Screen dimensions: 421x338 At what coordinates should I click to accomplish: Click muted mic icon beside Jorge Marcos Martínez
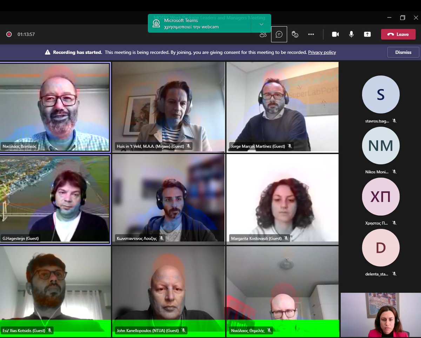[290, 146]
